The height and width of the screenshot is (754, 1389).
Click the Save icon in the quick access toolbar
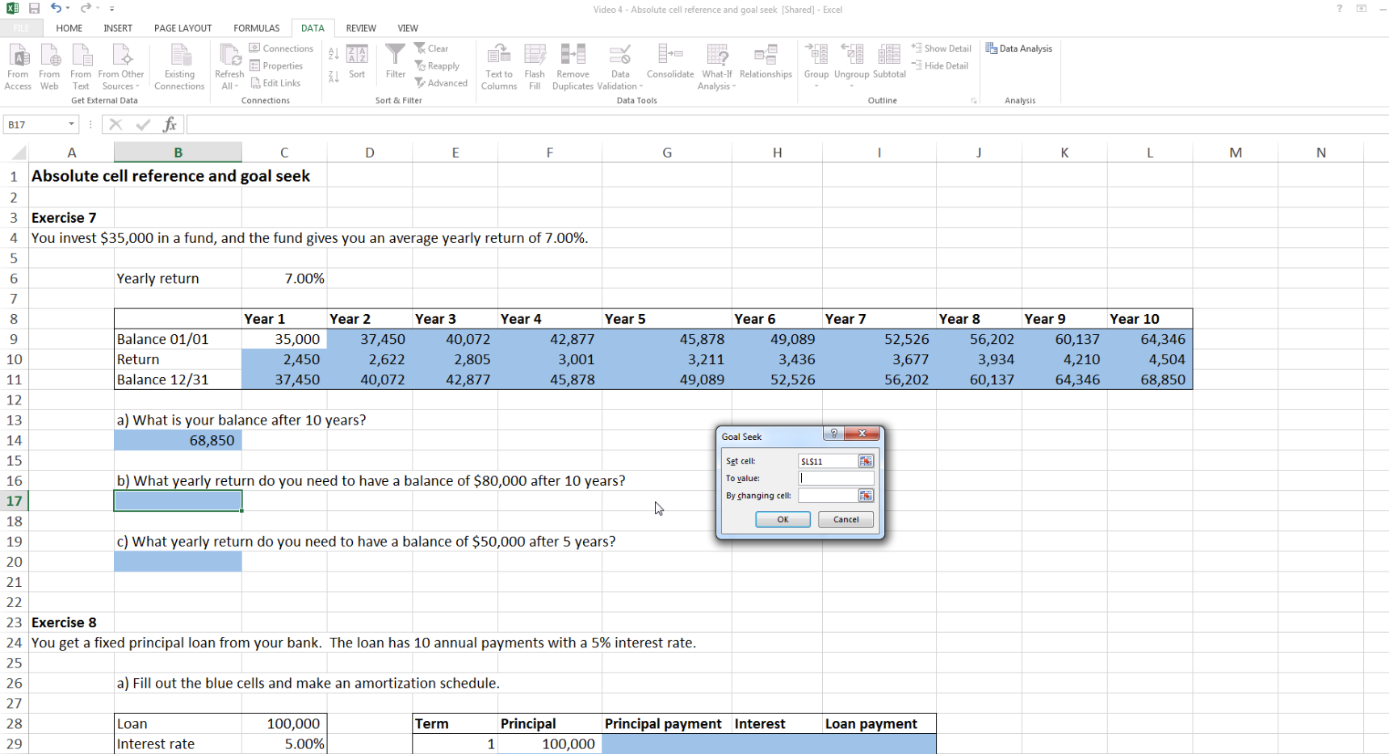pyautogui.click(x=34, y=9)
